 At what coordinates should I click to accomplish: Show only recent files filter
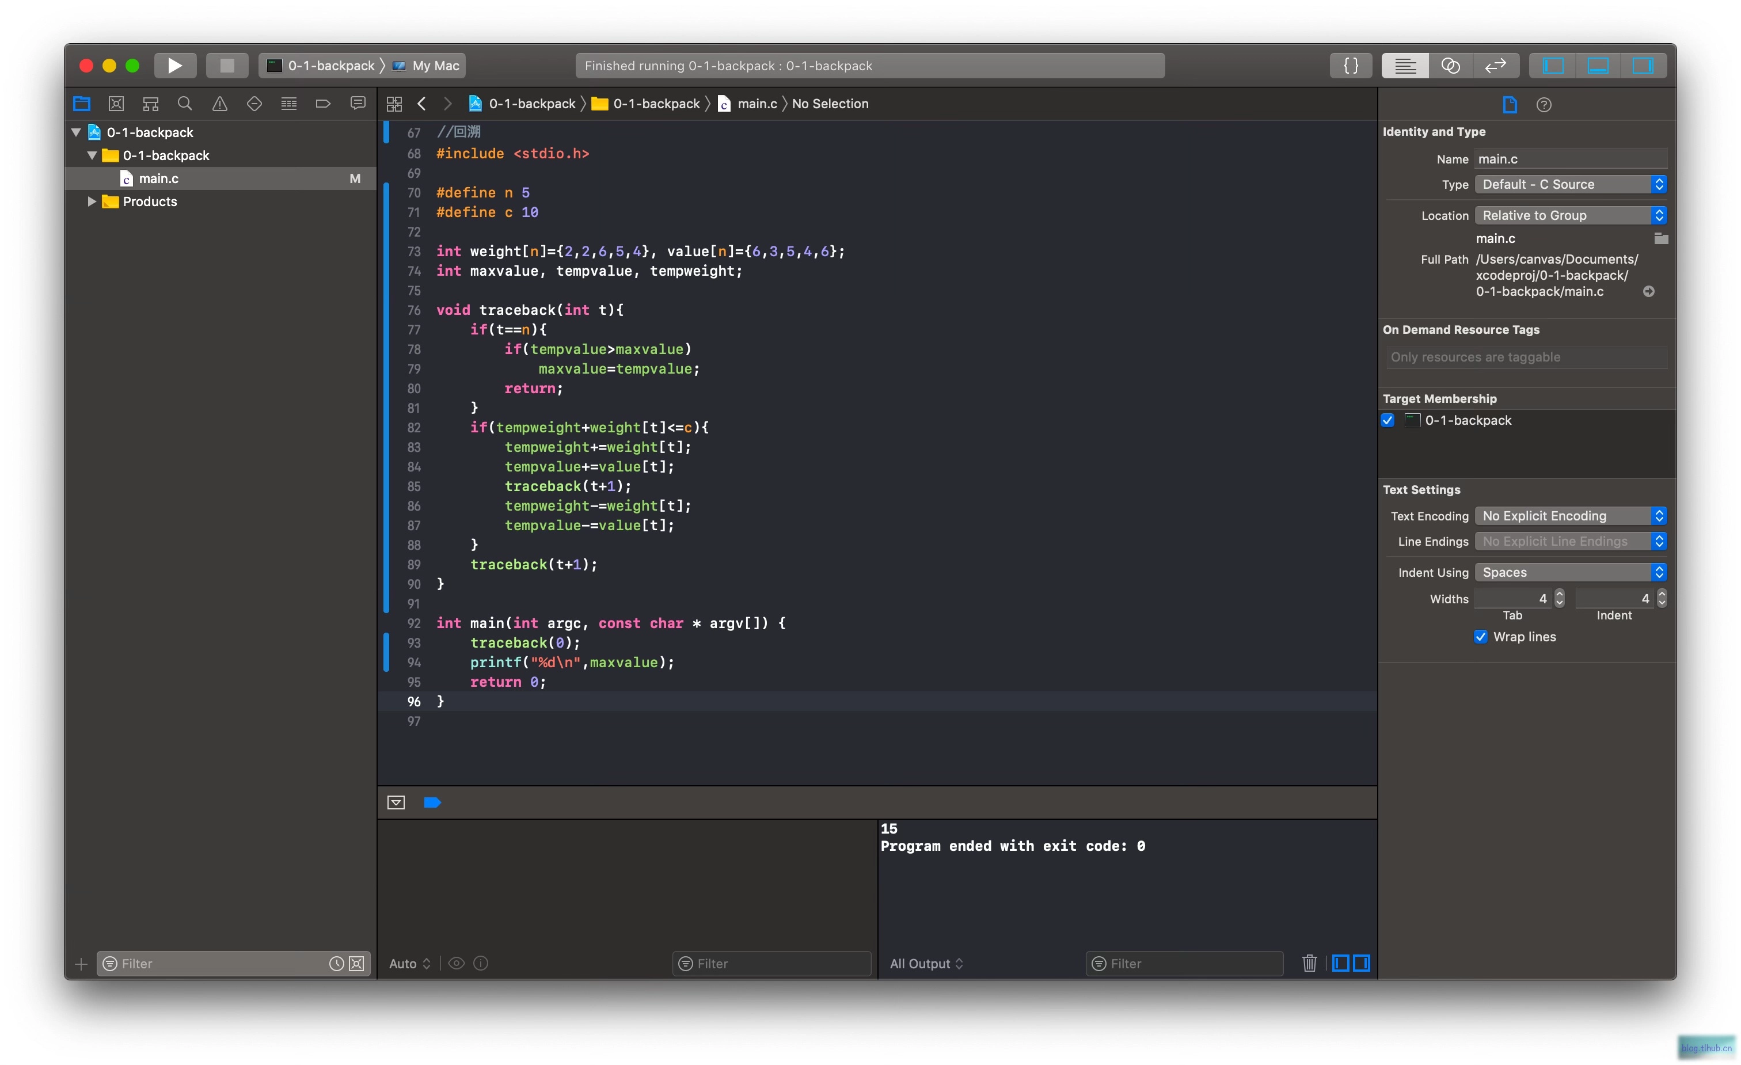coord(336,964)
